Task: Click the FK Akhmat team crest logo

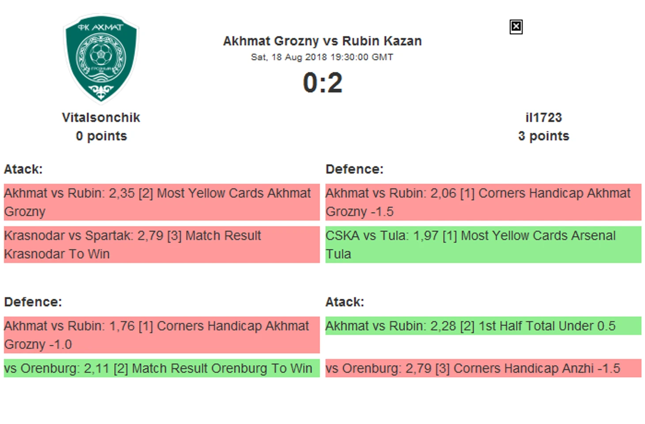Action: click(101, 58)
